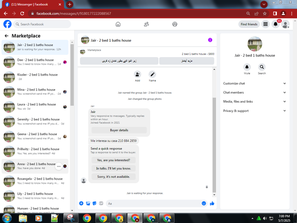Image resolution: width=297 pixels, height=223 pixels.
Task: Open the Dee 2 bed house conversation
Action: pos(35,62)
